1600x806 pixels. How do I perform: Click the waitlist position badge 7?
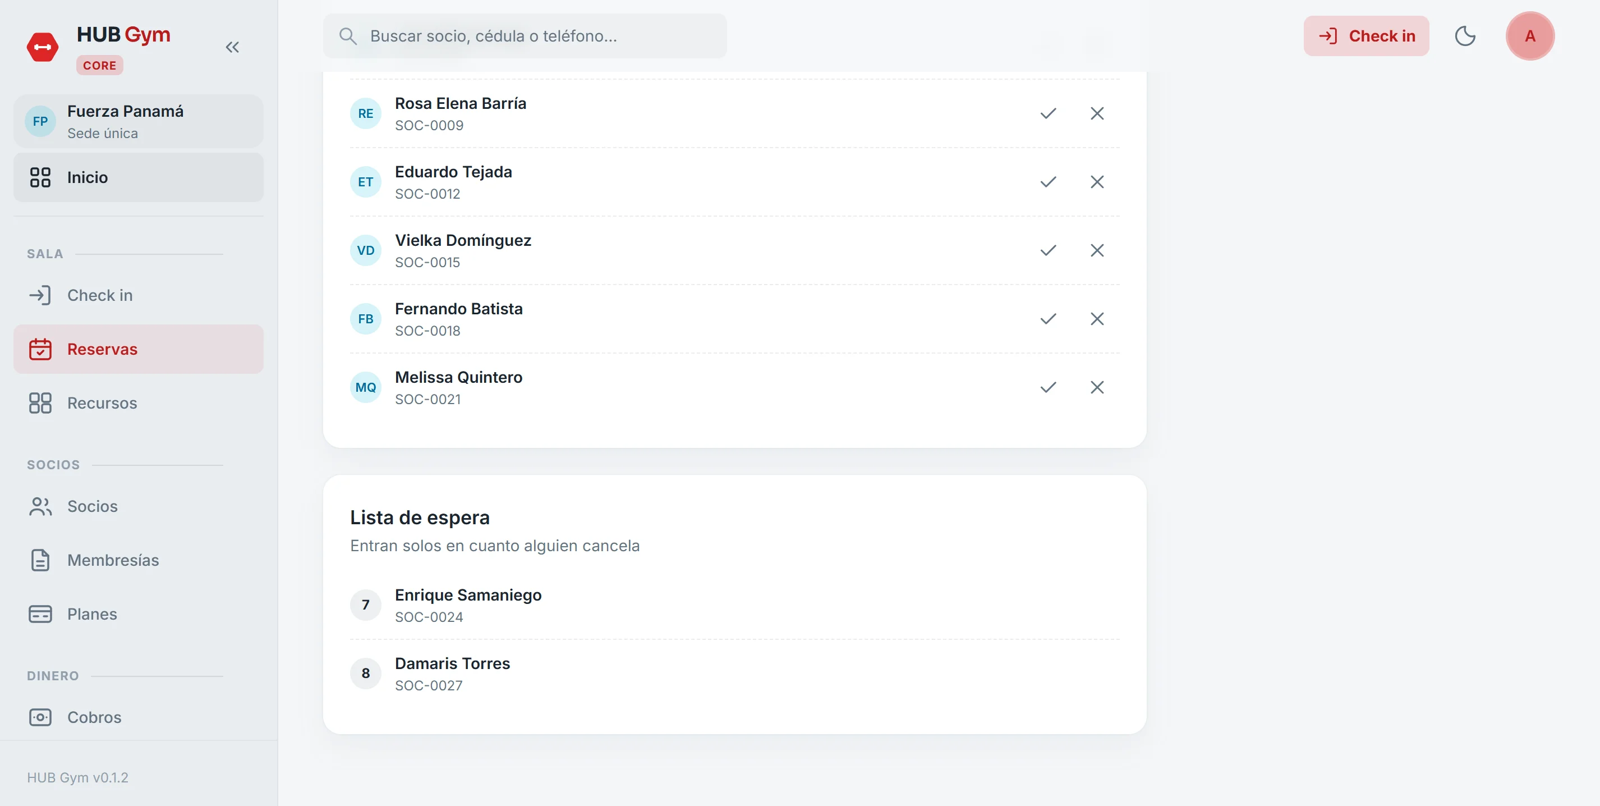pyautogui.click(x=366, y=605)
